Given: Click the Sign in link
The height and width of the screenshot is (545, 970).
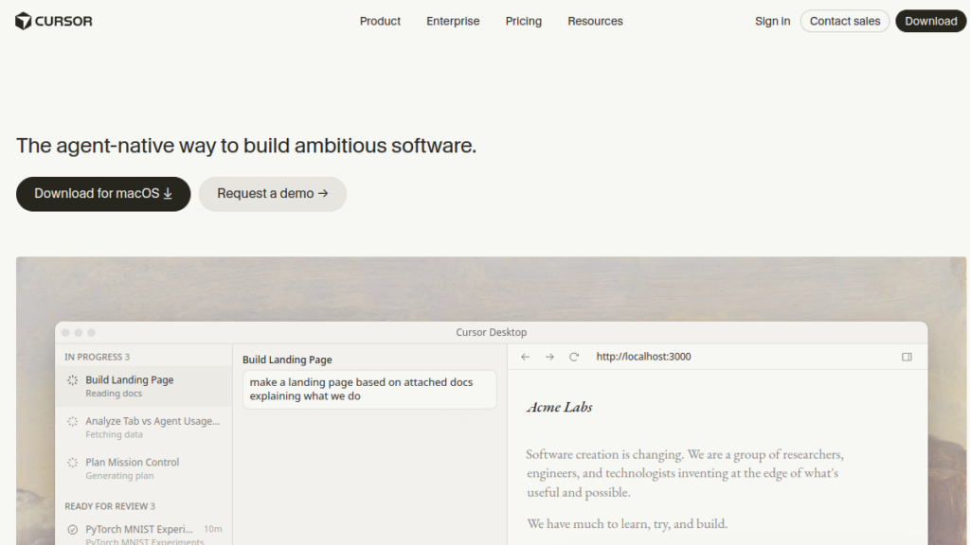Looking at the screenshot, I should pos(772,21).
